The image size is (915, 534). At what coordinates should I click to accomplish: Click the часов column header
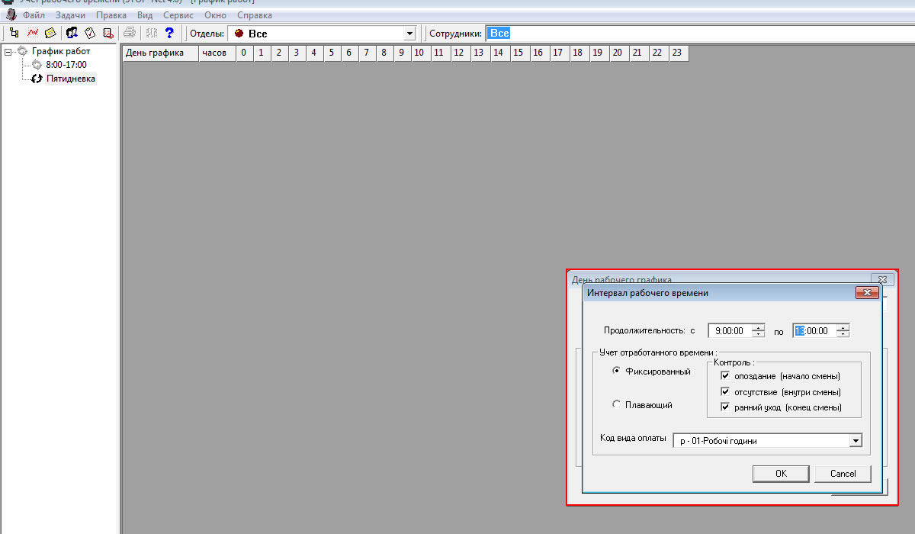tap(217, 53)
